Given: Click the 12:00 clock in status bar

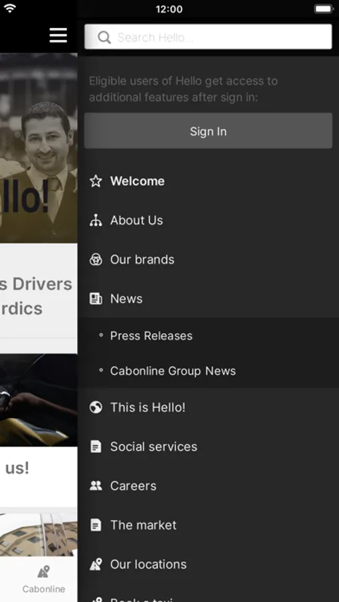Looking at the screenshot, I should coord(169,9).
